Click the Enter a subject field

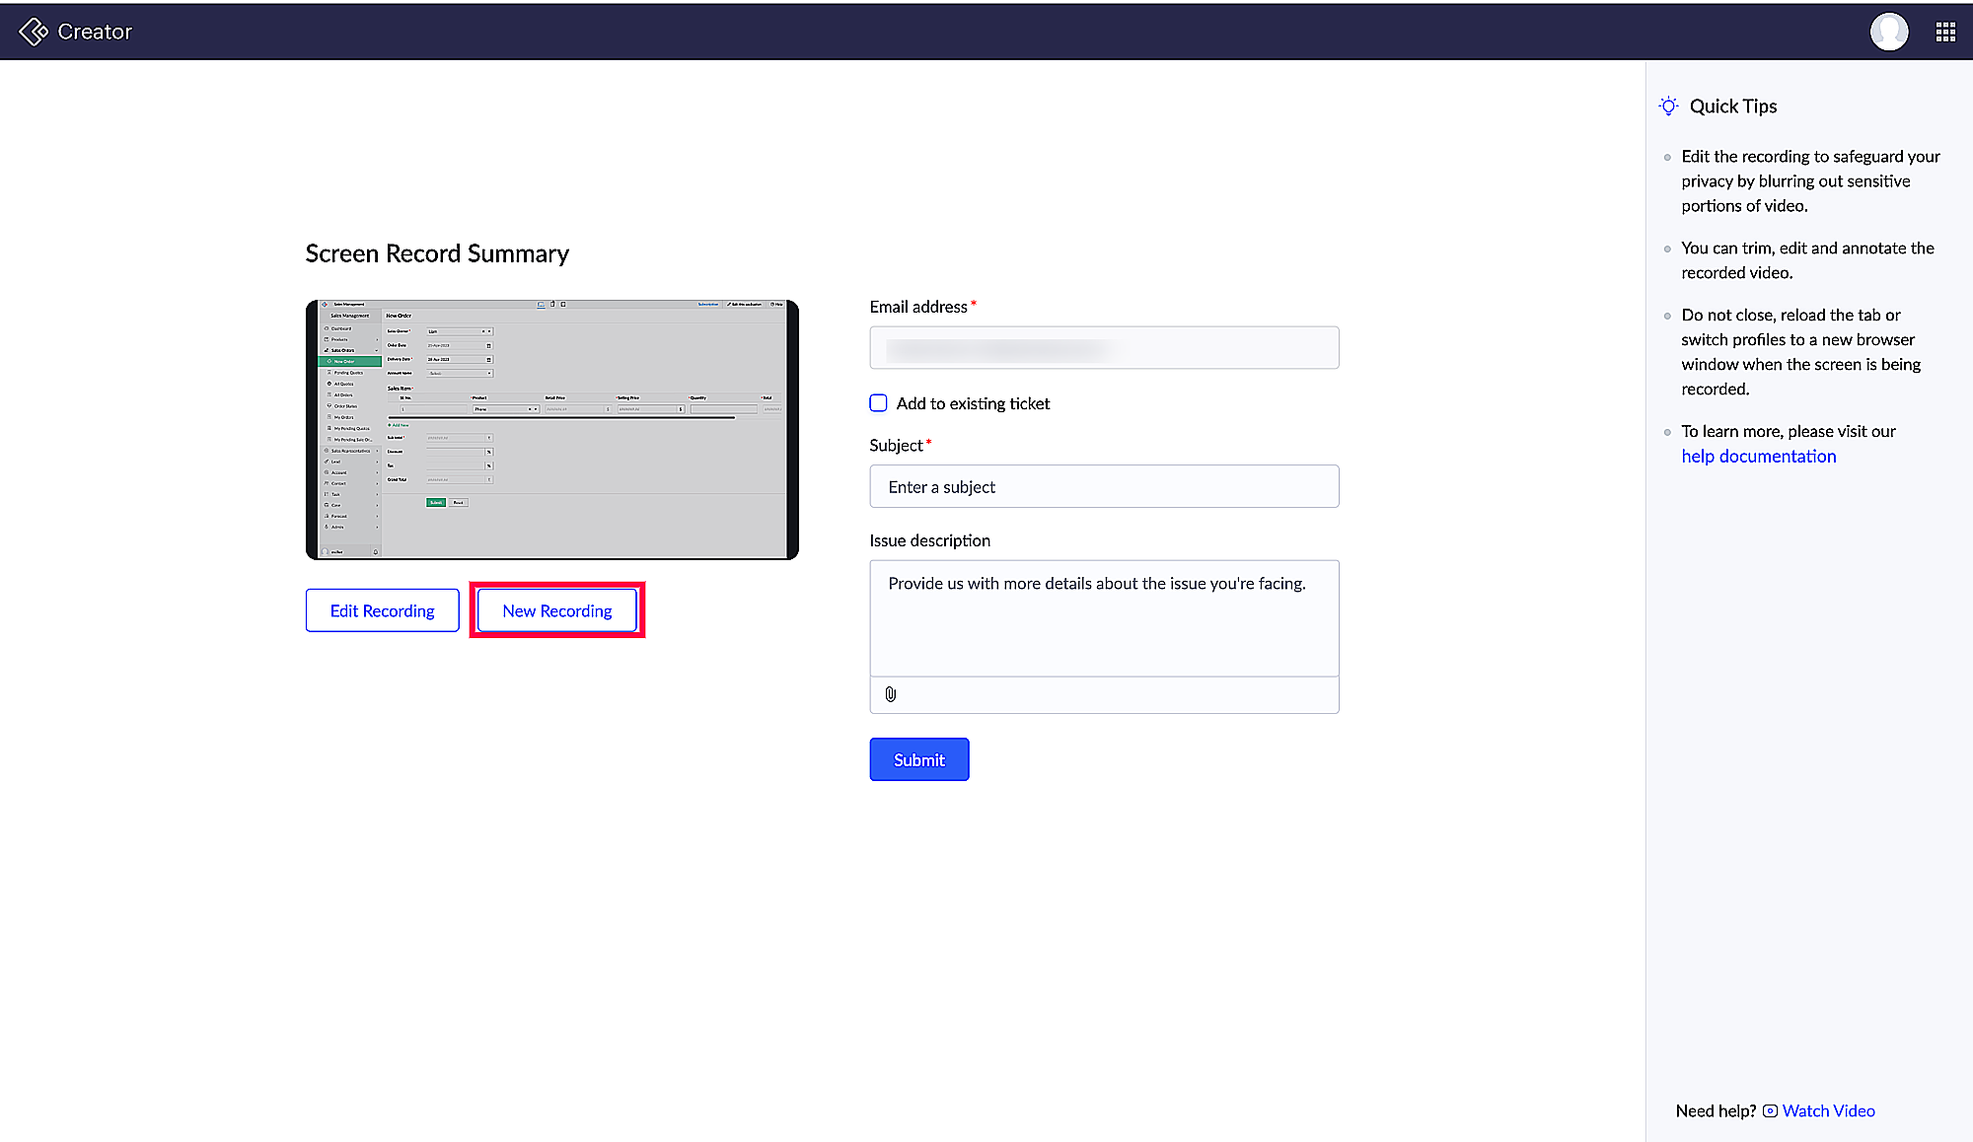[x=1103, y=487]
